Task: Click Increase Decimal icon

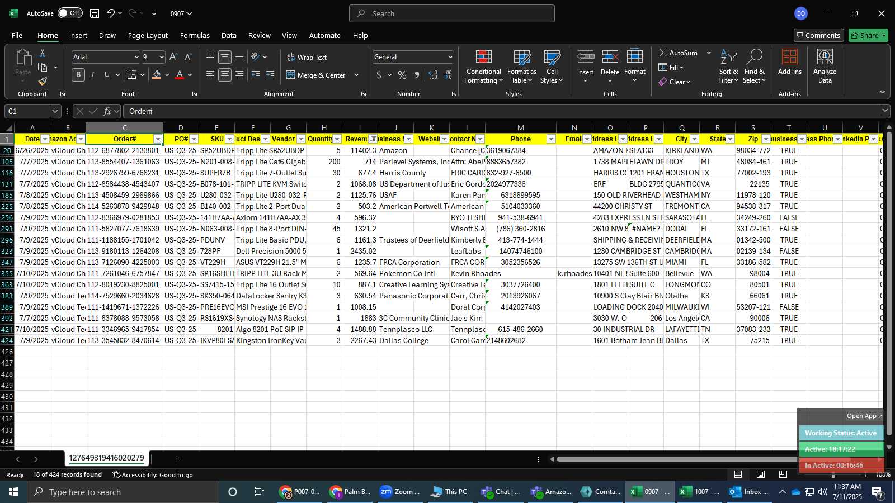Action: tap(433, 75)
